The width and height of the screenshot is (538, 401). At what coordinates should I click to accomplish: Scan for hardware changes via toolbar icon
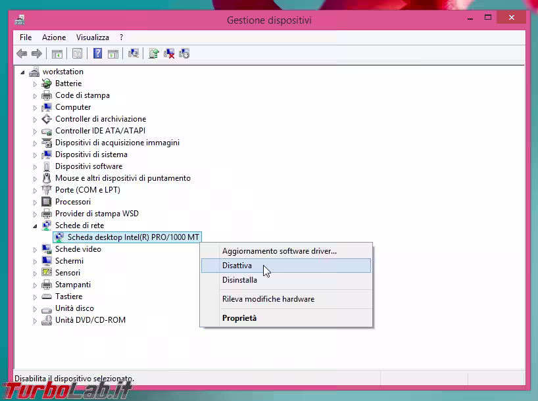[133, 53]
